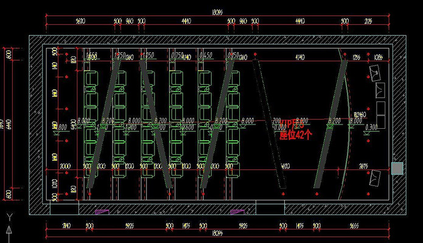Click the 600 vertical dimension at upper left

9,54
